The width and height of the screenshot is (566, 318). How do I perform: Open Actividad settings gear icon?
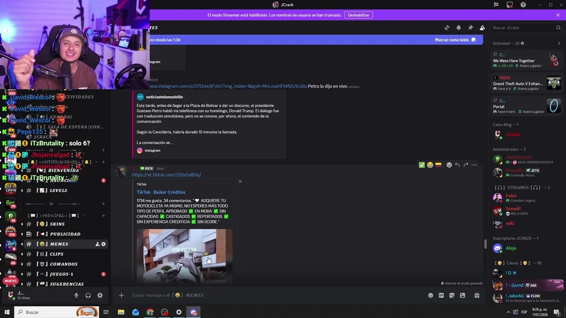click(522, 43)
